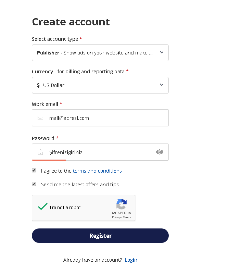Click the password strength indicator bar
This screenshot has height=274, width=228.
49,160
